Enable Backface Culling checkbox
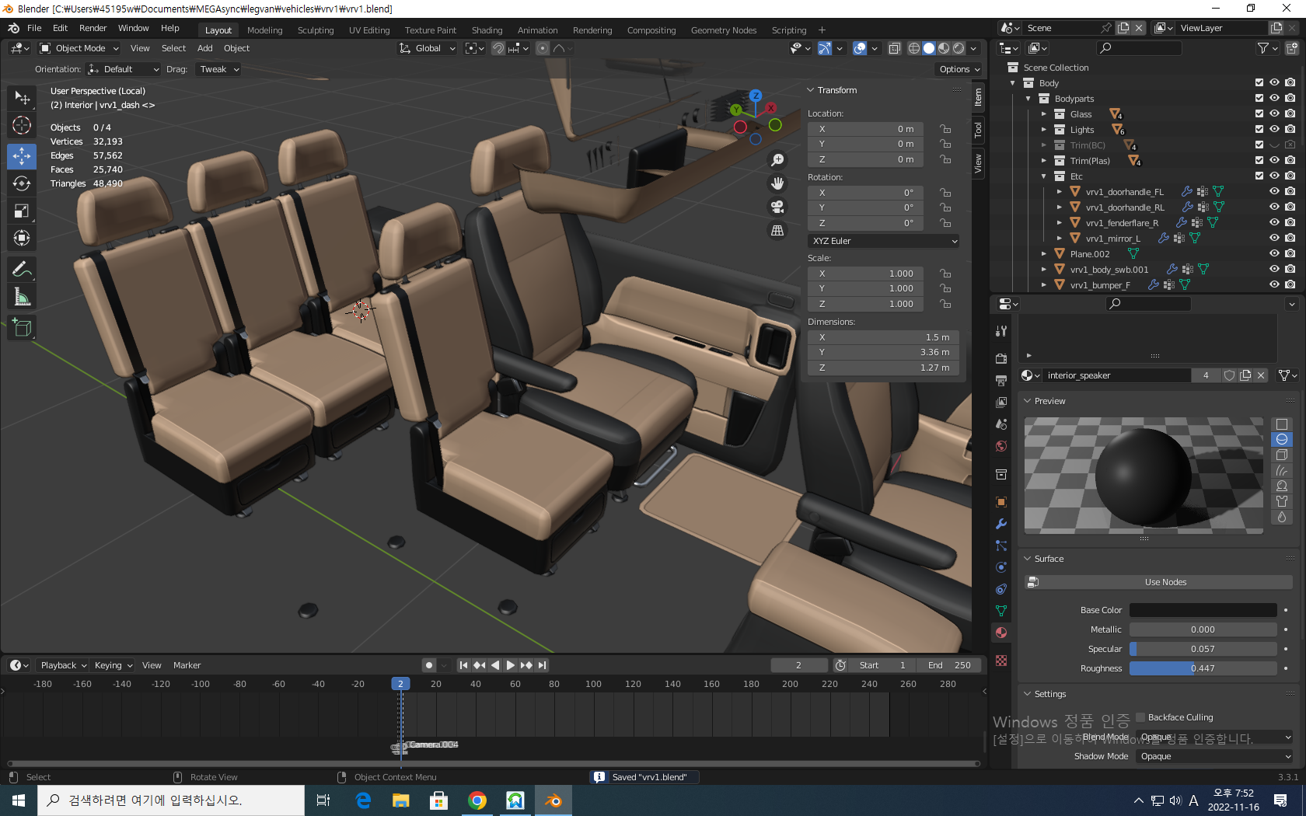Viewport: 1306px width, 816px height. (x=1140, y=717)
